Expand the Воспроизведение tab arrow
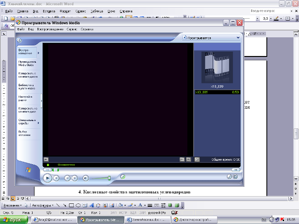This screenshot has height=224, width=299. [38, 53]
